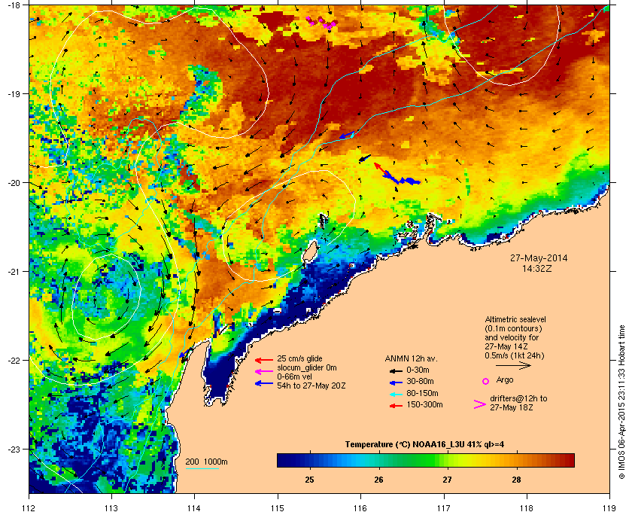Click the green 26.5 degree colorbar section
The width and height of the screenshot is (632, 512).
[x=413, y=460]
